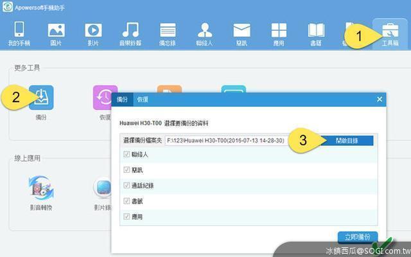The image size is (411, 257).
Task: Open the 應用 apps grid icon
Action: pos(279,32)
